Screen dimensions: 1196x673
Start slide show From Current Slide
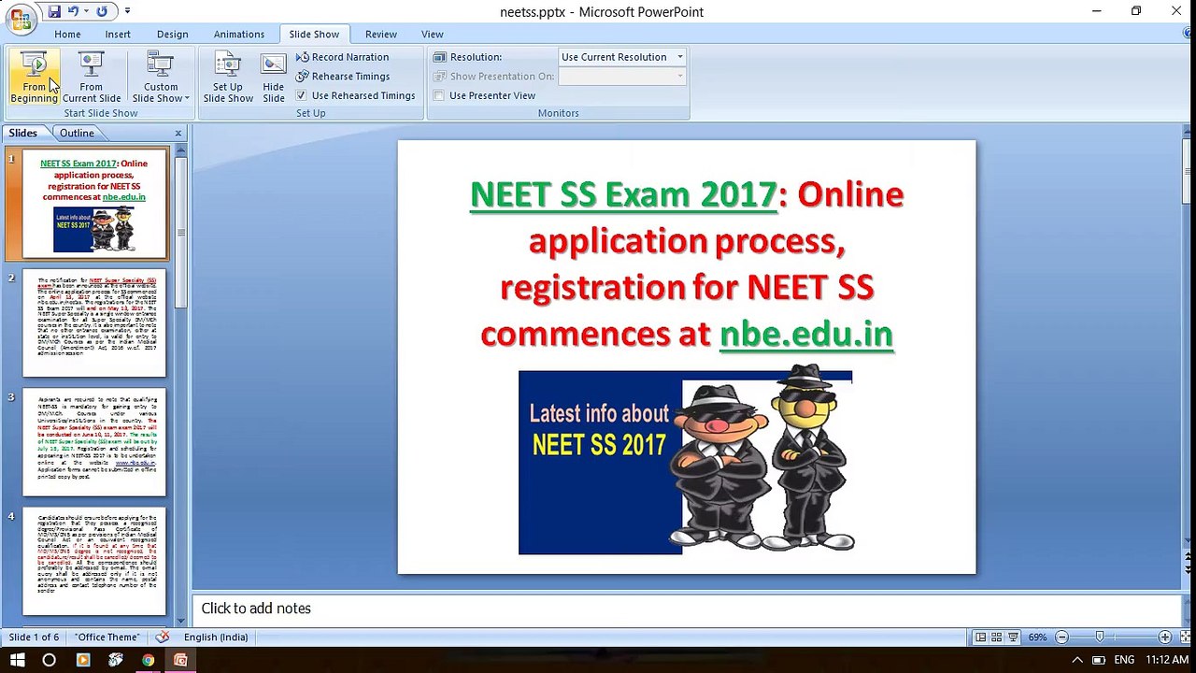click(x=91, y=77)
